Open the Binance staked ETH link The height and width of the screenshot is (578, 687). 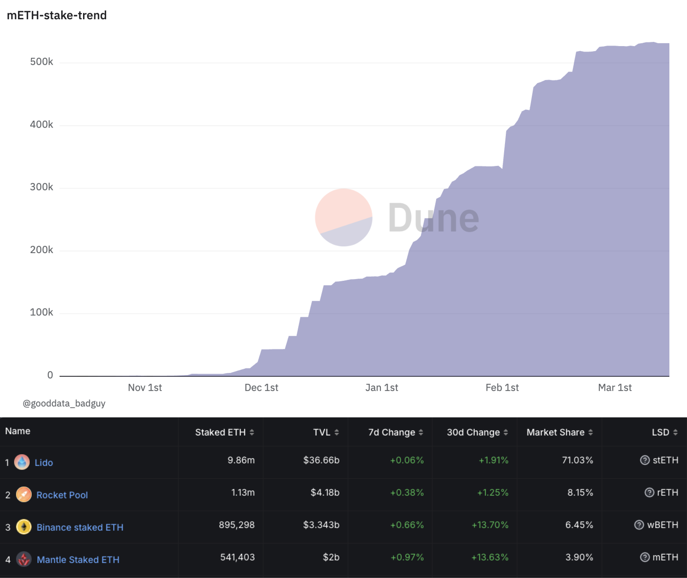click(80, 527)
